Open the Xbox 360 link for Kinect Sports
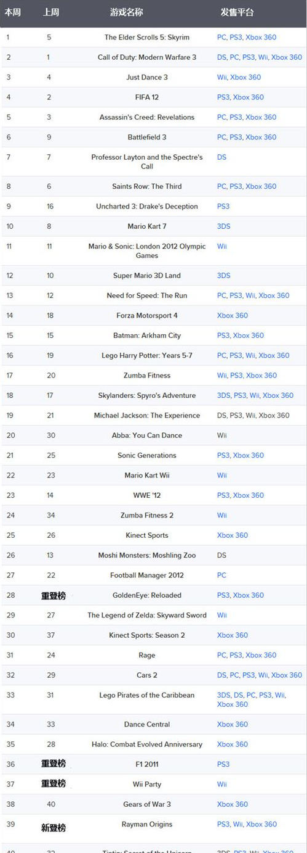Image resolution: width=307 pixels, height=853 pixels. pos(233,535)
